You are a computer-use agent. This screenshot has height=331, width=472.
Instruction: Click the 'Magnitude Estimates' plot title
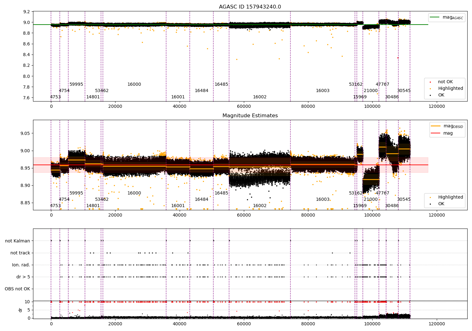coord(250,116)
